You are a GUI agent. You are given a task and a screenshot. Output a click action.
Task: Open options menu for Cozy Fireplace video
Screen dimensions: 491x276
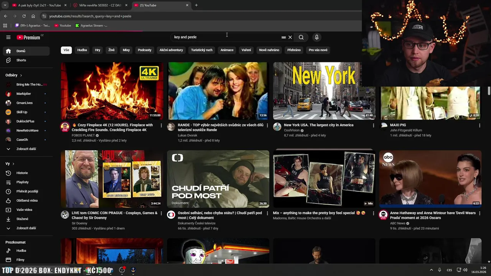pos(161,125)
